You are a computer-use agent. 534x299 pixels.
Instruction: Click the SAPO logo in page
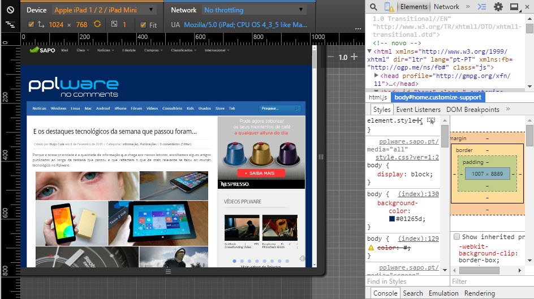42,50
